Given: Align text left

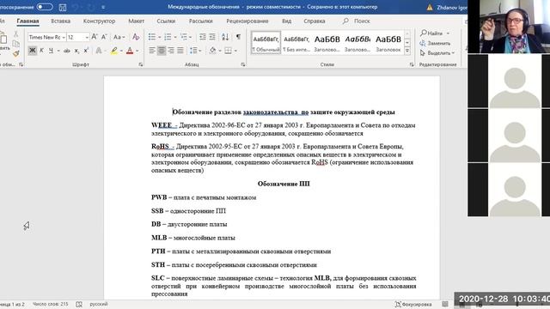Looking at the screenshot, I should point(152,51).
